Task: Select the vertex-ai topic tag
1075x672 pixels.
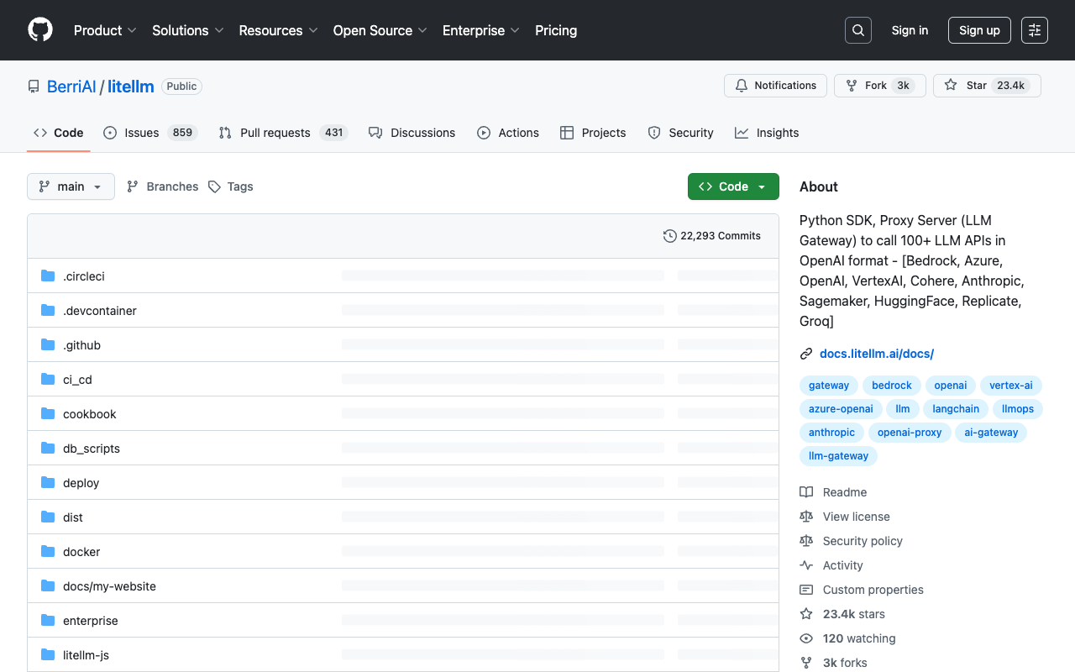Action: 1011,386
